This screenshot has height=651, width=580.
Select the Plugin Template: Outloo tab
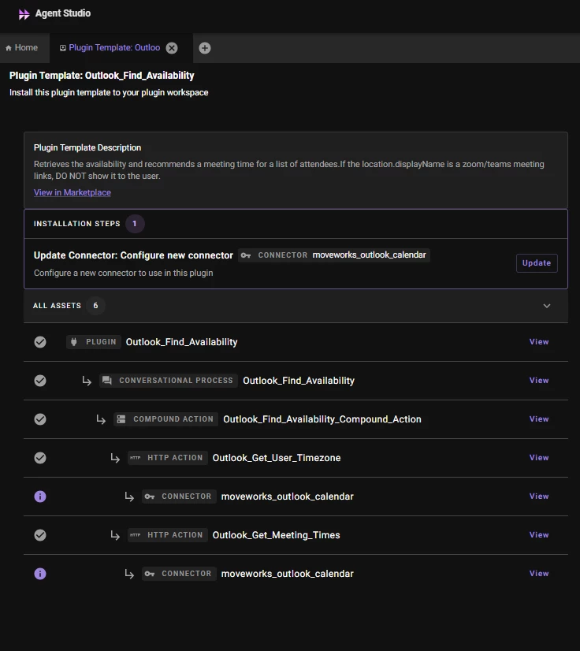point(114,48)
